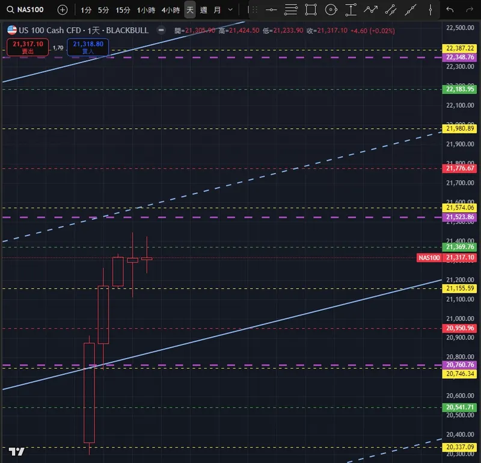This screenshot has width=481, height=463.
Task: Click the blue 買入 buy button
Action: tap(88, 48)
